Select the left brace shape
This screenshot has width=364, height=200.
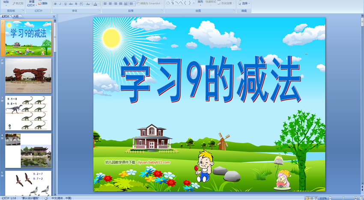(185, 3)
